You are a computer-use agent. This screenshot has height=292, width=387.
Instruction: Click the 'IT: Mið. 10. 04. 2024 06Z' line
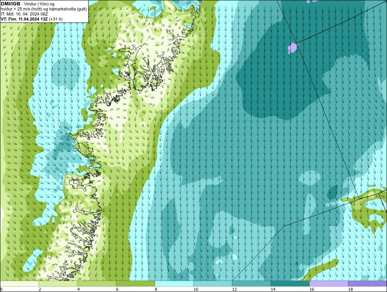[24, 14]
